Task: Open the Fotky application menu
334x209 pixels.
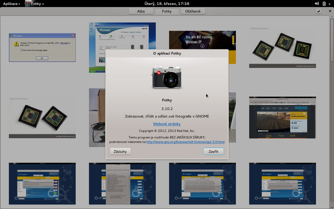Action: click(x=34, y=4)
